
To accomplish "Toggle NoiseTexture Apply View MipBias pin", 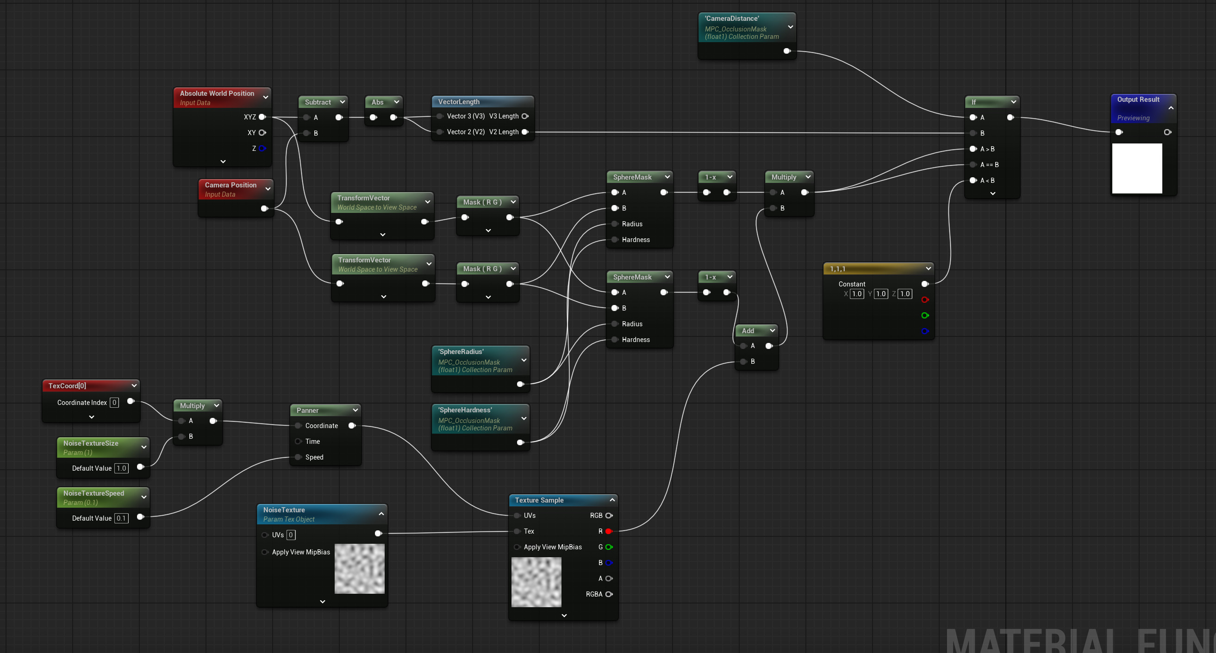I will [x=265, y=552].
